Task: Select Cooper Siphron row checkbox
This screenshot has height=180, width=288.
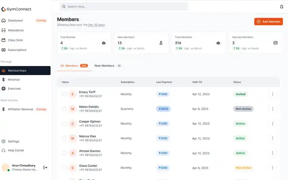Action: (64, 123)
